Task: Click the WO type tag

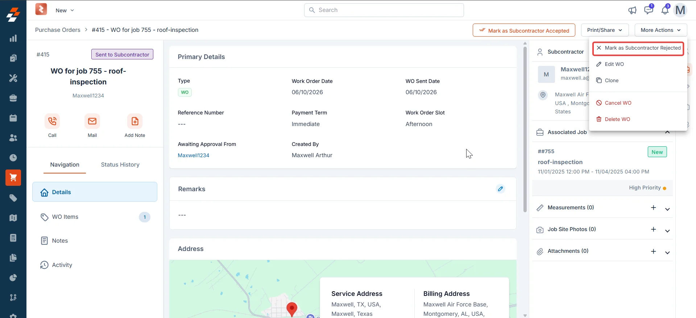Action: [x=185, y=92]
